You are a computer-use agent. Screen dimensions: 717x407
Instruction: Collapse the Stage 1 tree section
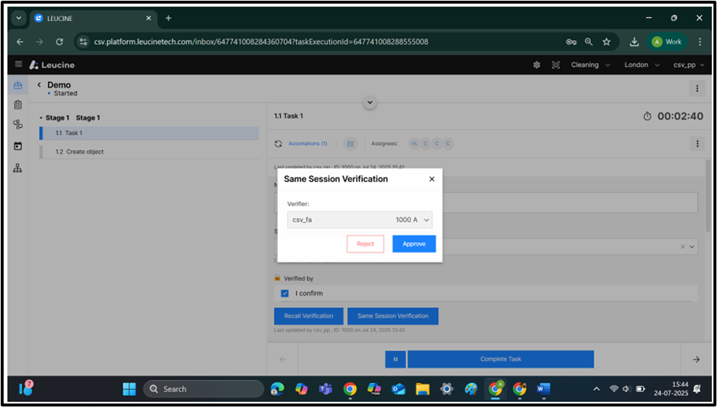(41, 118)
